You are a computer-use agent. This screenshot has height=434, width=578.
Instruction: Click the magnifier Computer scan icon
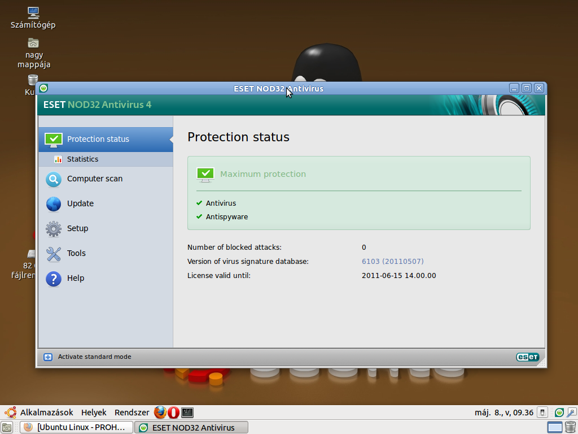pyautogui.click(x=54, y=180)
